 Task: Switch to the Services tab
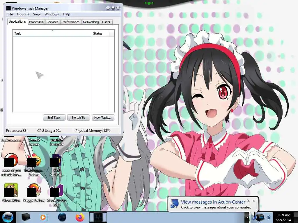click(x=52, y=22)
